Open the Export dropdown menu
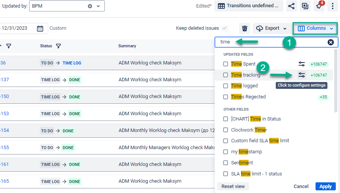The image size is (340, 193). tap(272, 28)
